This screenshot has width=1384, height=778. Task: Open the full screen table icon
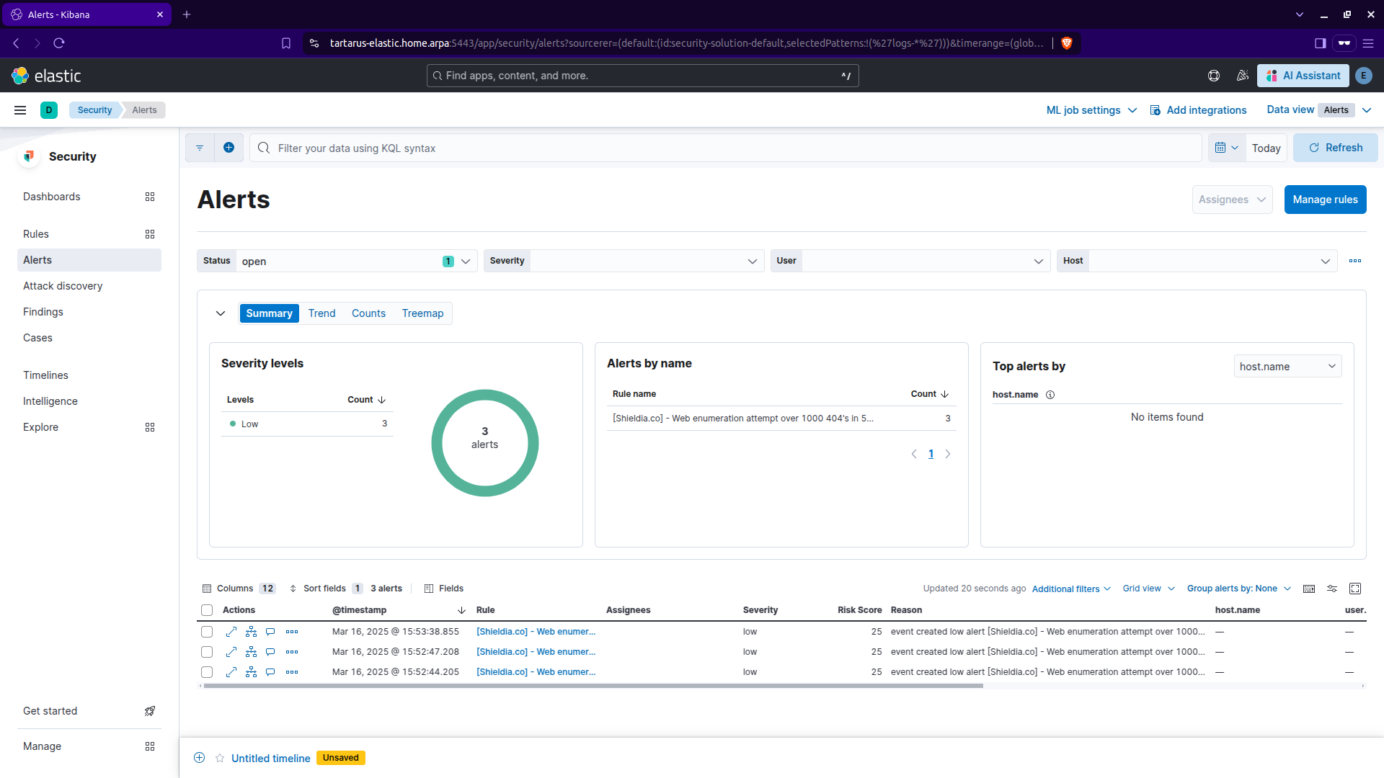(1355, 589)
